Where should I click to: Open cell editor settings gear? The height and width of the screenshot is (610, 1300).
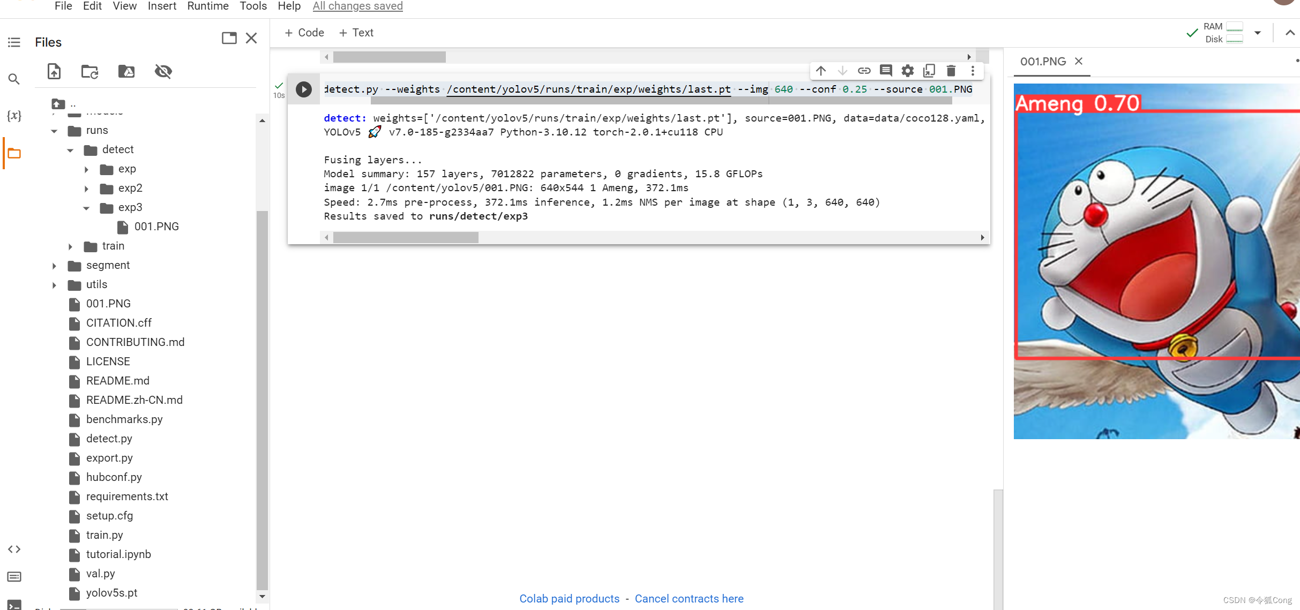click(x=908, y=71)
